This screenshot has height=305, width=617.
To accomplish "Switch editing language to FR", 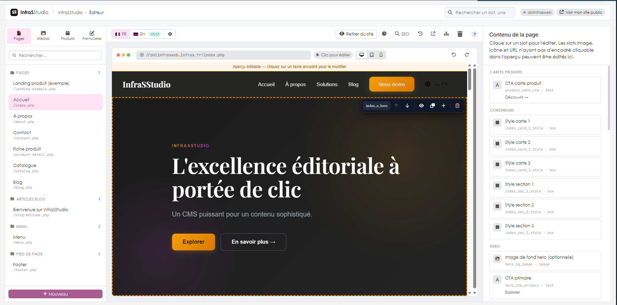I will click(x=121, y=34).
